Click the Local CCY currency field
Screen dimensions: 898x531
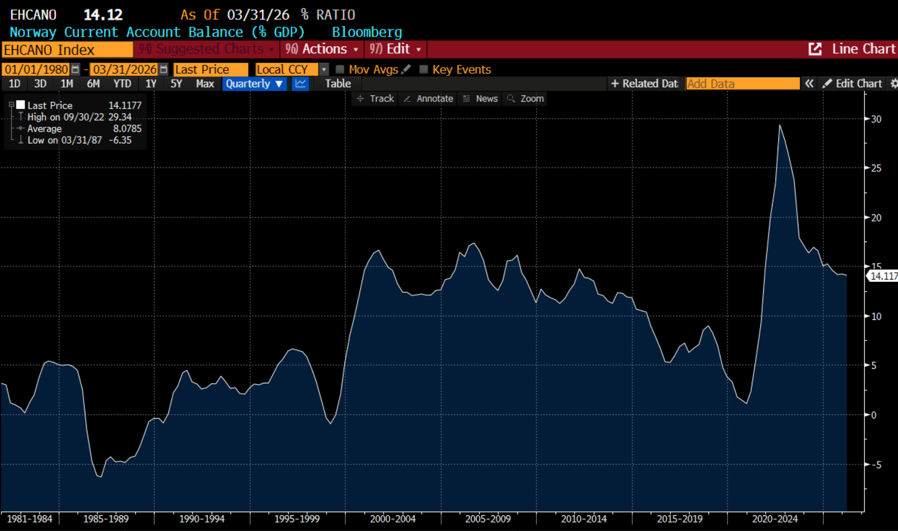(x=287, y=69)
